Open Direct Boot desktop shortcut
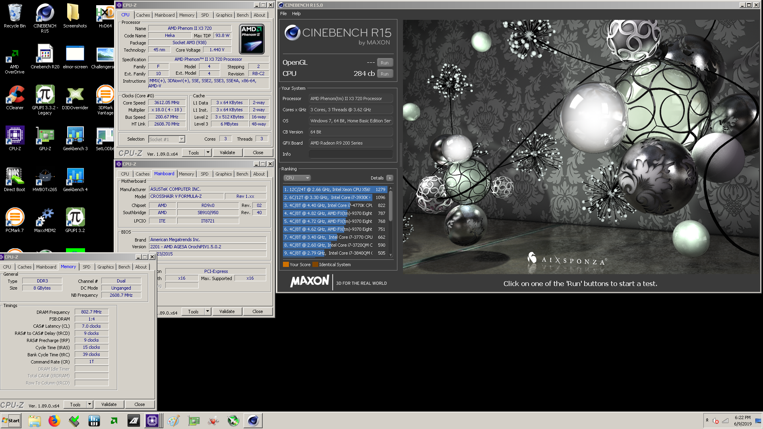Screen dimensions: 763x429 [15, 180]
